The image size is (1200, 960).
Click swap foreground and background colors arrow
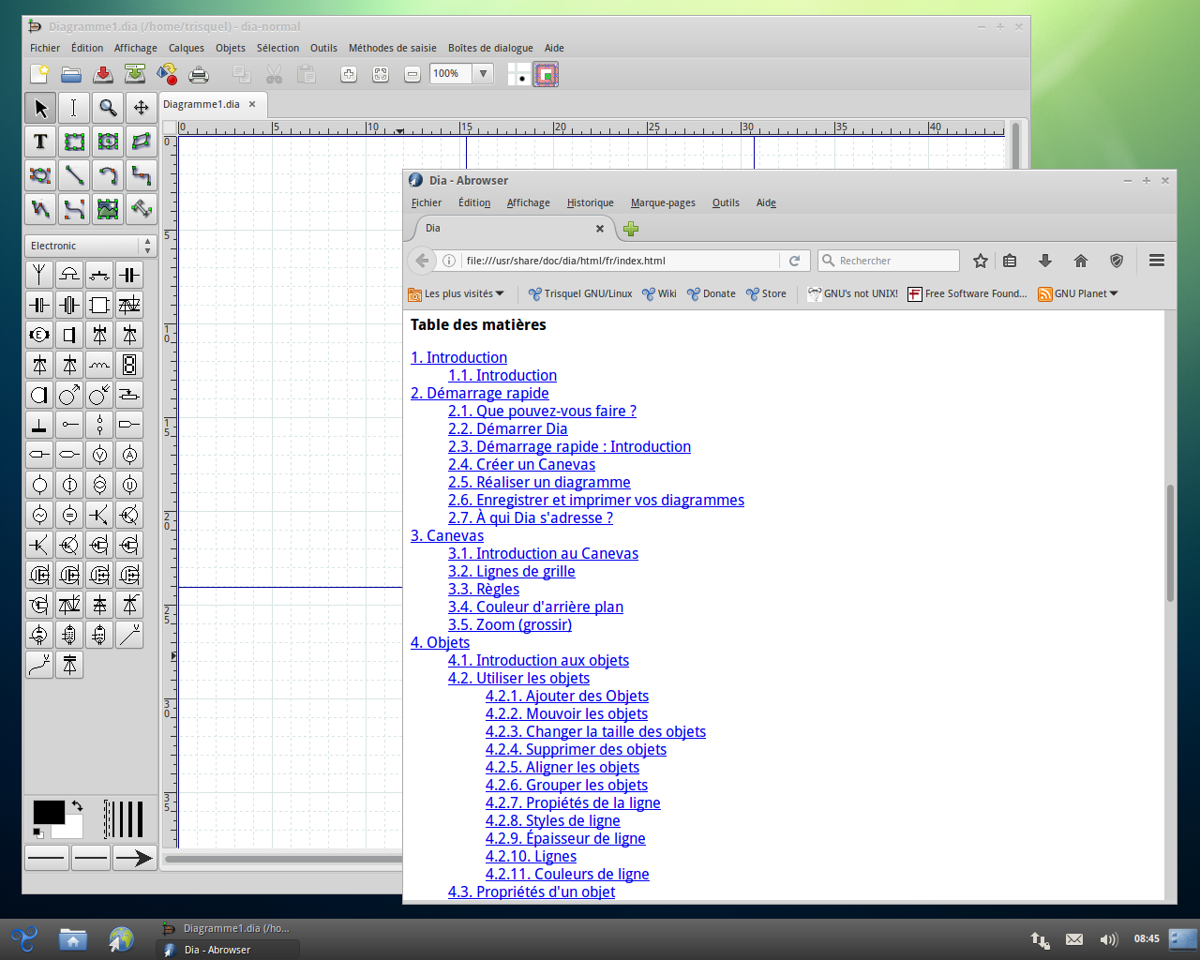[77, 805]
